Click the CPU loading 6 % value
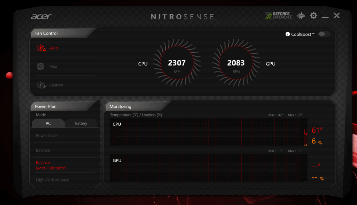Viewport: 357px width, 205px height. pos(317,141)
